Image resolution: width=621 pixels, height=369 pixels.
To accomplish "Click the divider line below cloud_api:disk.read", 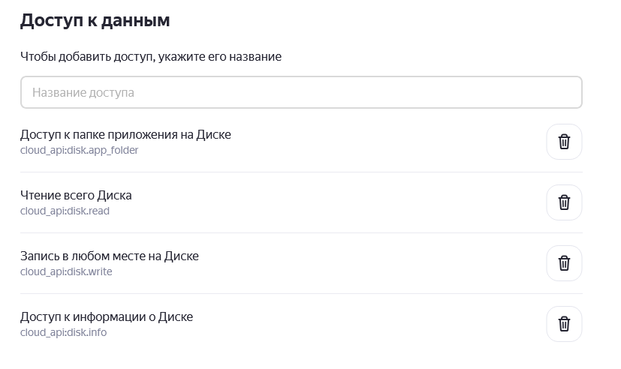I will coord(301,232).
